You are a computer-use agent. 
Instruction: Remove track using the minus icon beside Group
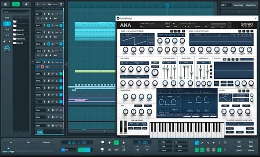coord(44,4)
